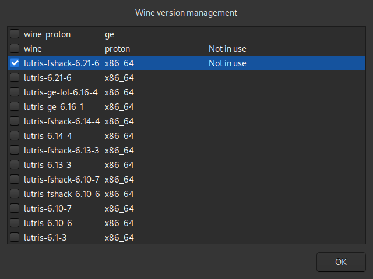
Task: Select the lutris-6.10-7 name text
Action: [48, 209]
